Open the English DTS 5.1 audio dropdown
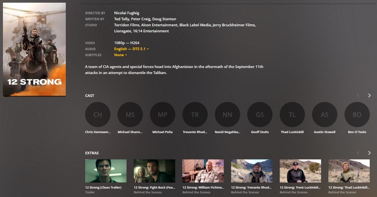Image resolution: width=377 pixels, height=197 pixels. (131, 49)
